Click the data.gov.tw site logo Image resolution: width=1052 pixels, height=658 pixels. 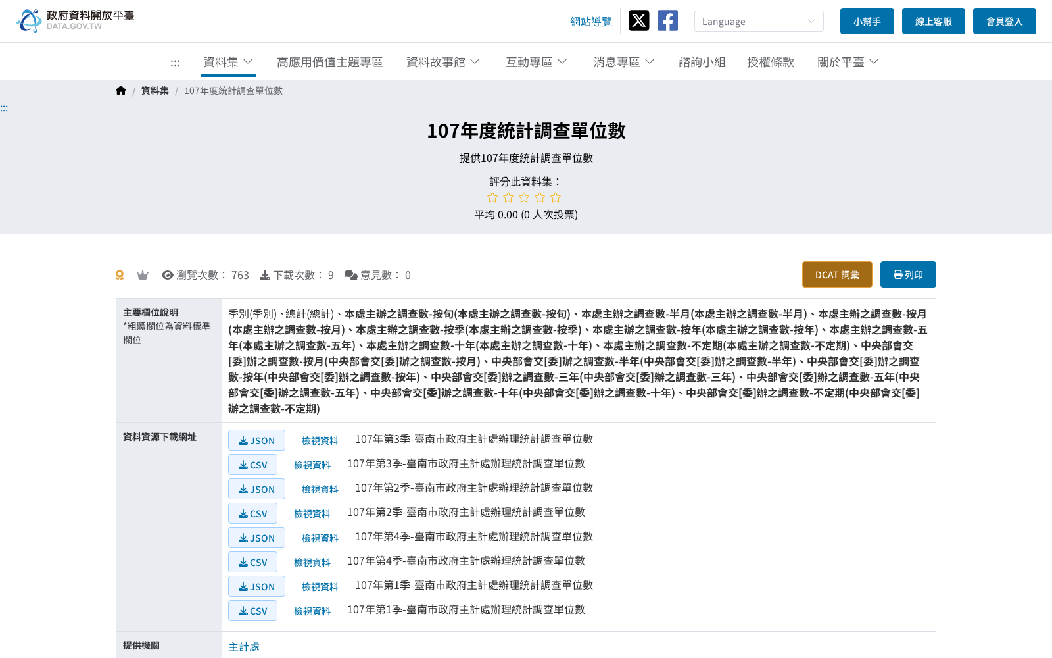75,20
